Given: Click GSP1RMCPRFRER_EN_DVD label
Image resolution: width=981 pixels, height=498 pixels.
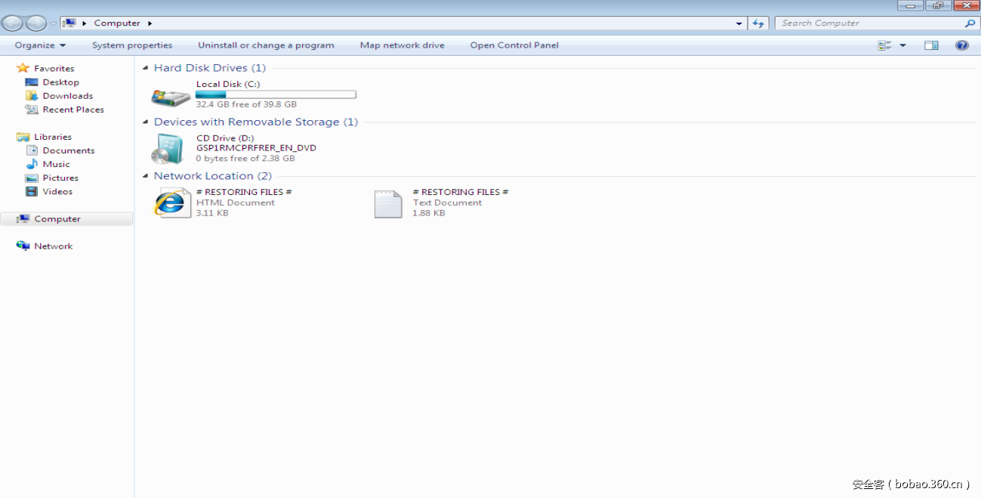Looking at the screenshot, I should tap(256, 148).
